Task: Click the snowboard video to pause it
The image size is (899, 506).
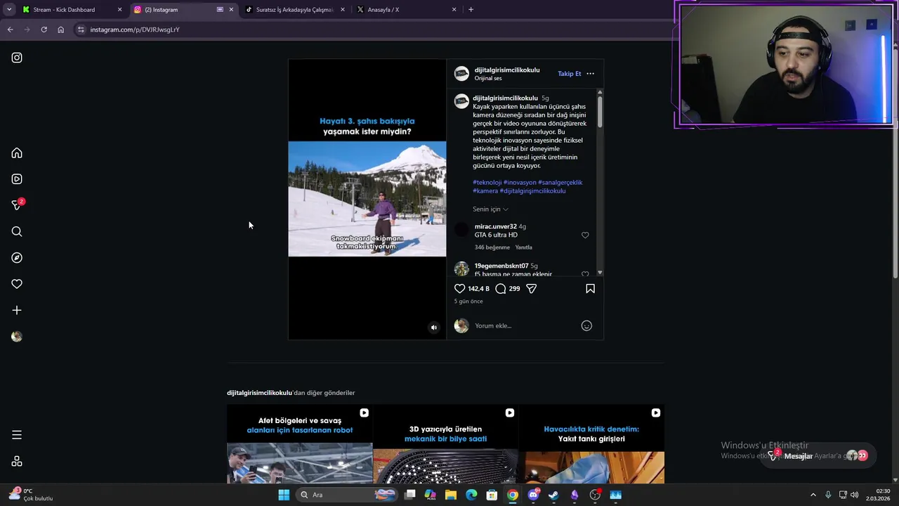Action: pyautogui.click(x=367, y=199)
